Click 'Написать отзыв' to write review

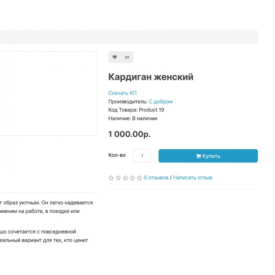coord(192,178)
